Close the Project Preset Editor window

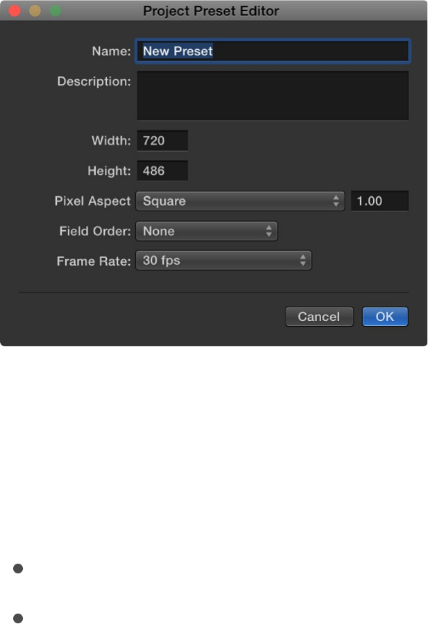pos(15,11)
